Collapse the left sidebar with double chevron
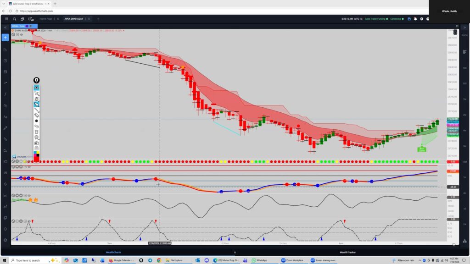 point(5,27)
